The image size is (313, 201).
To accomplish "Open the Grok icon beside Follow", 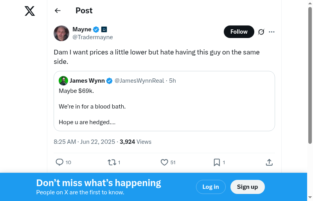I will pos(261,32).
